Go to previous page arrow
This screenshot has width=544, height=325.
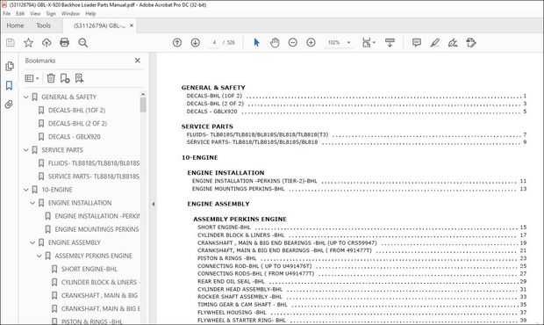[177, 43]
